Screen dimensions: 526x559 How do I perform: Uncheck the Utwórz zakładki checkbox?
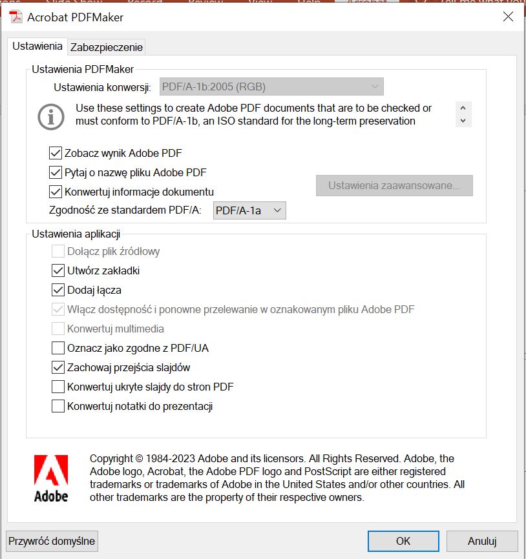(x=58, y=271)
